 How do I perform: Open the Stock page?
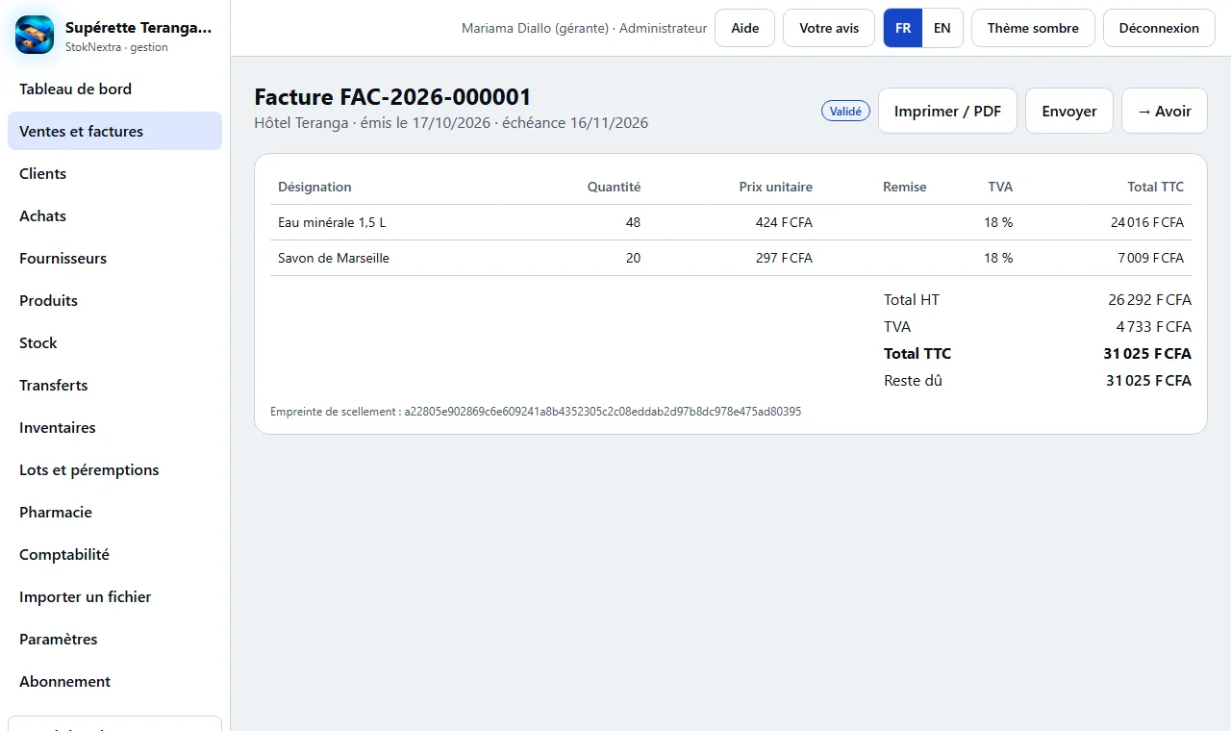point(114,342)
